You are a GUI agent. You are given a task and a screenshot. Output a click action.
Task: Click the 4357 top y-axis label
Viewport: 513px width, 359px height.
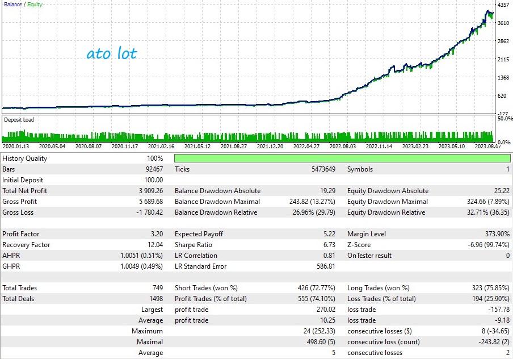point(503,5)
